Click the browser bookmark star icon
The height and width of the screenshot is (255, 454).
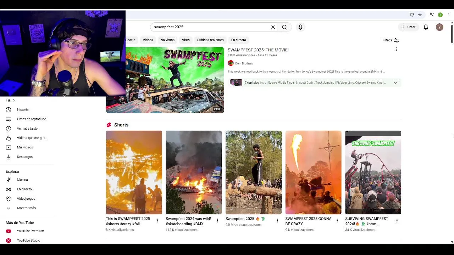click(x=420, y=15)
